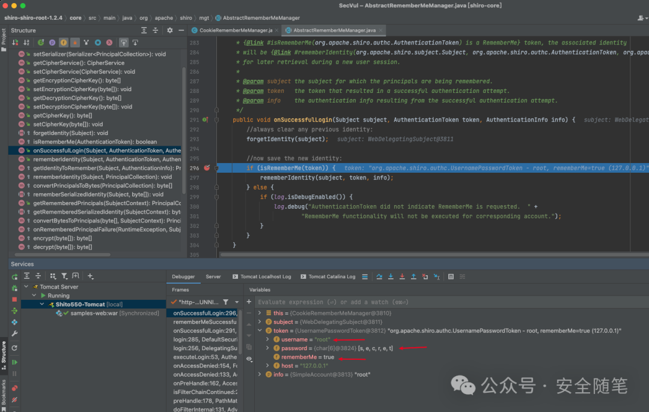Click Expand All in Structure panel header
This screenshot has height=412, width=649.
pyautogui.click(x=144, y=30)
